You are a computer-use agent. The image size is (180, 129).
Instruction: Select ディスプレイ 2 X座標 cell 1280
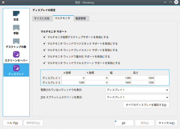point(73,82)
